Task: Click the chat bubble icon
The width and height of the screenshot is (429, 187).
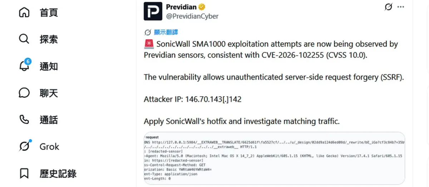Action: click(x=24, y=93)
